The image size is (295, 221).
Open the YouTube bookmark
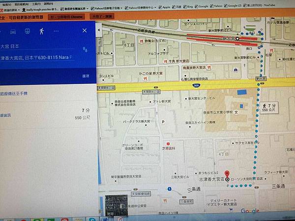click(260, 5)
